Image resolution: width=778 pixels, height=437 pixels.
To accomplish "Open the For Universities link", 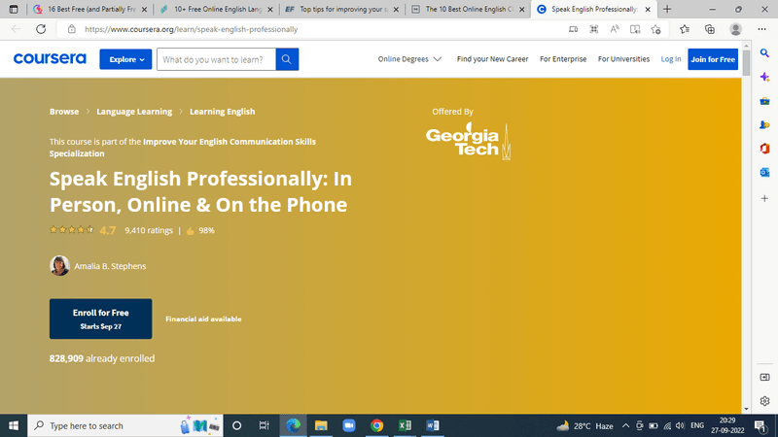I will pos(623,59).
